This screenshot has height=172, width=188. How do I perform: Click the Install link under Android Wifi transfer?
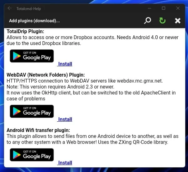pos(65,163)
